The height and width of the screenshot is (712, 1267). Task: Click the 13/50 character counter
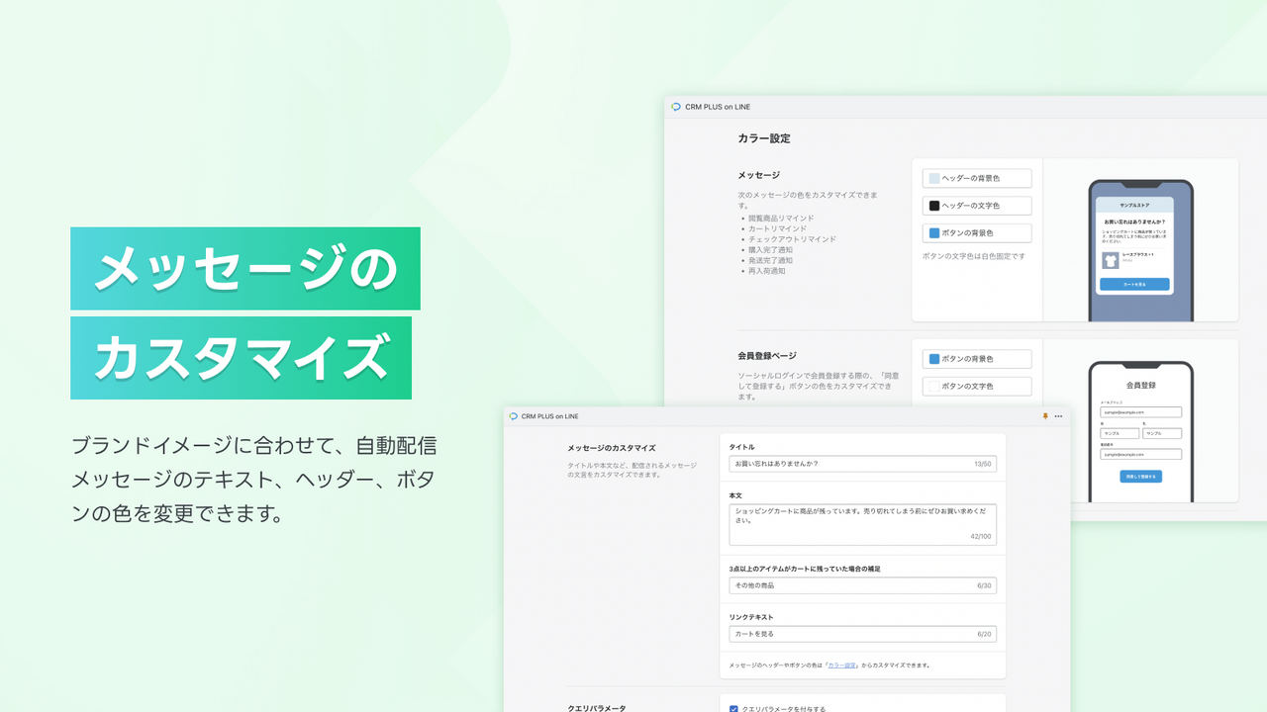[x=983, y=464]
